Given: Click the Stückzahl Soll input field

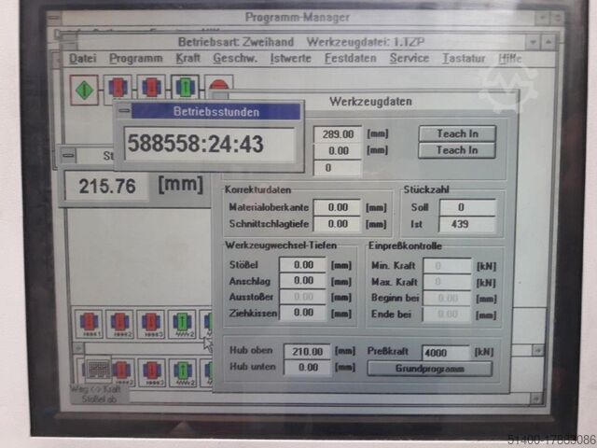Looking at the screenshot, I should (465, 207).
